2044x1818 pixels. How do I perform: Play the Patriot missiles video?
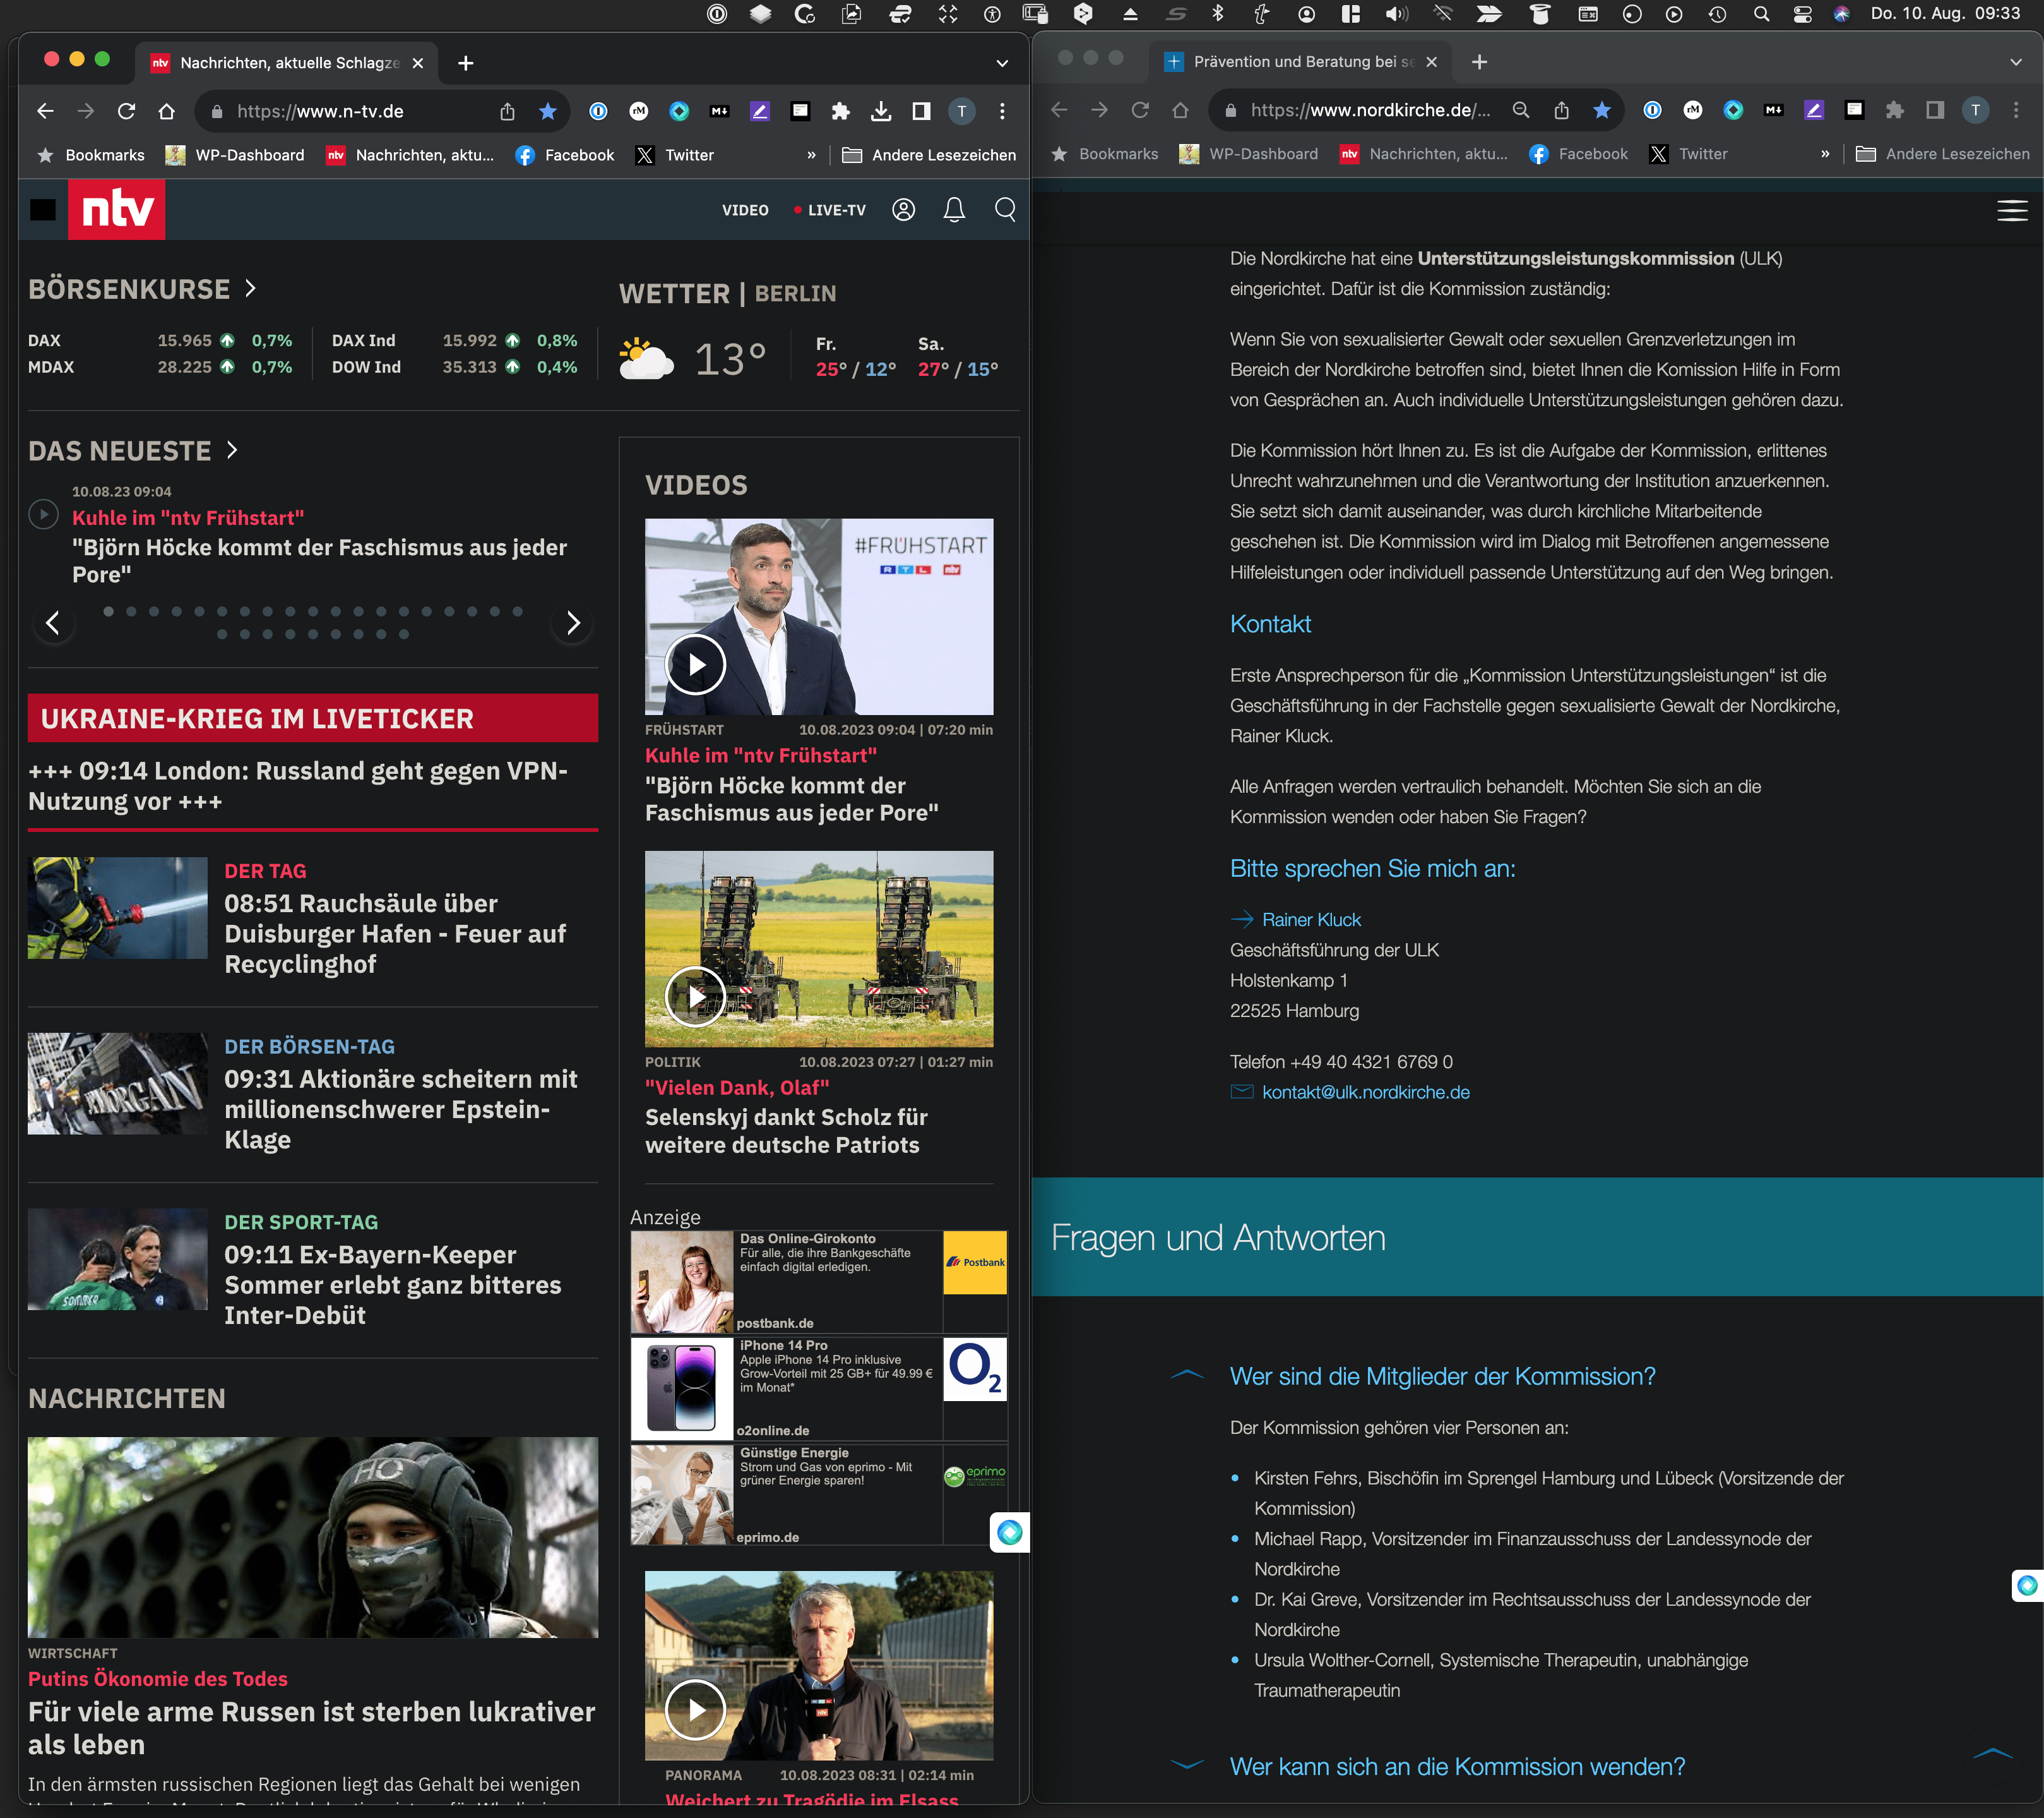pyautogui.click(x=695, y=997)
